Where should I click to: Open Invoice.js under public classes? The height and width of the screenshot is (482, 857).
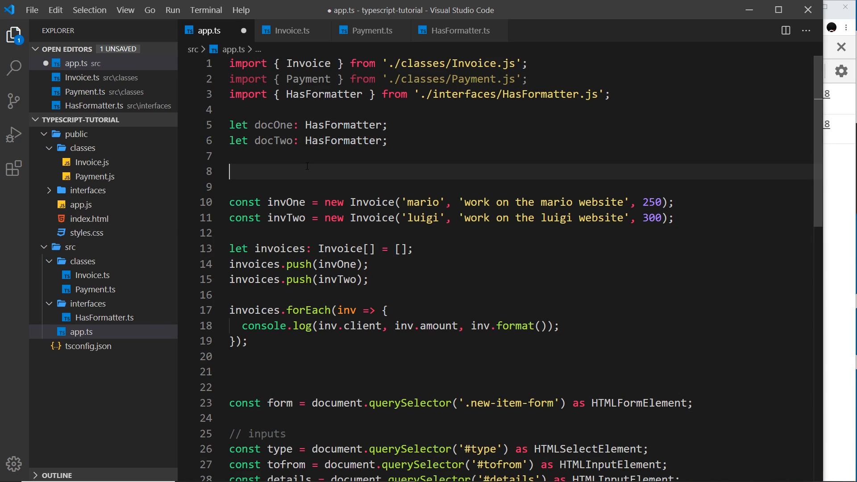92,162
